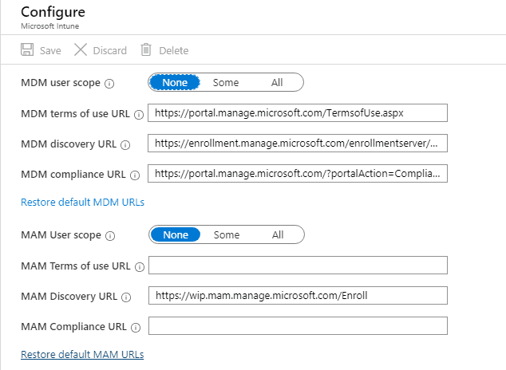Click the MAM Terms of use URL label

pyautogui.click(x=76, y=266)
